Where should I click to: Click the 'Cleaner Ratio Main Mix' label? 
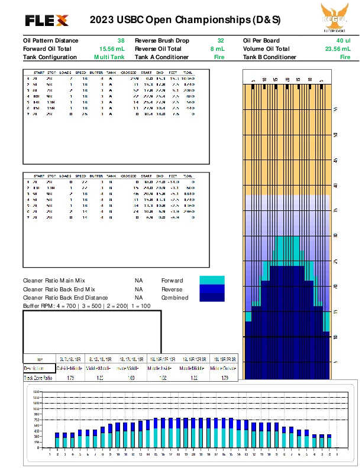click(x=54, y=281)
